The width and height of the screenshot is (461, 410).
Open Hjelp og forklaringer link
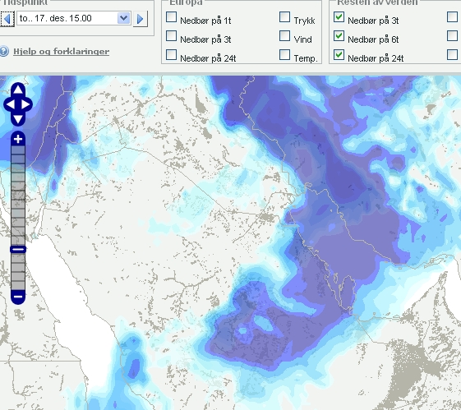point(61,52)
